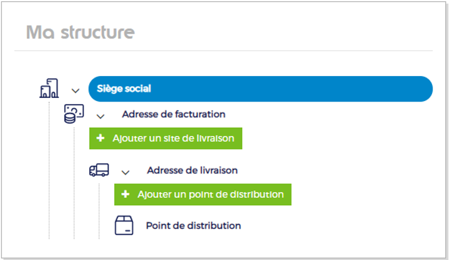Image resolution: width=452 pixels, height=260 pixels.
Task: Click the headquarters building icon
Action: [49, 89]
